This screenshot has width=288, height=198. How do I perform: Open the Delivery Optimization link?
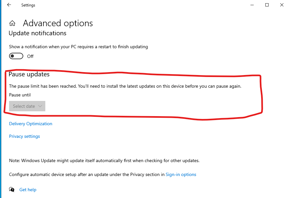(x=30, y=124)
